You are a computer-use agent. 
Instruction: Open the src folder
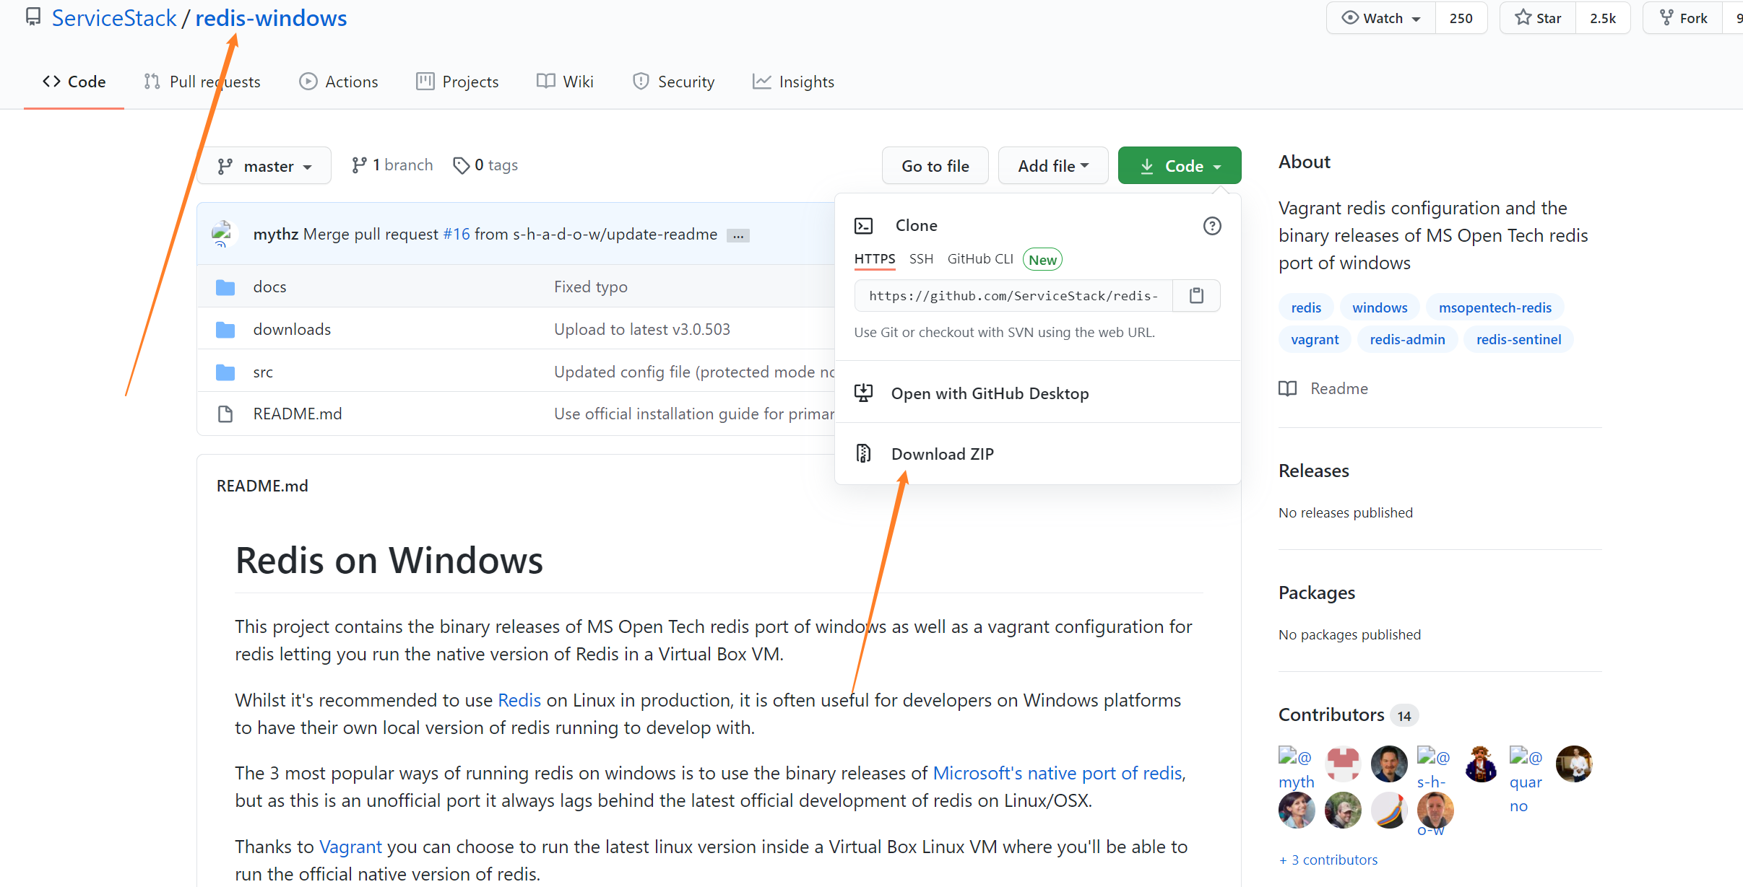point(263,372)
